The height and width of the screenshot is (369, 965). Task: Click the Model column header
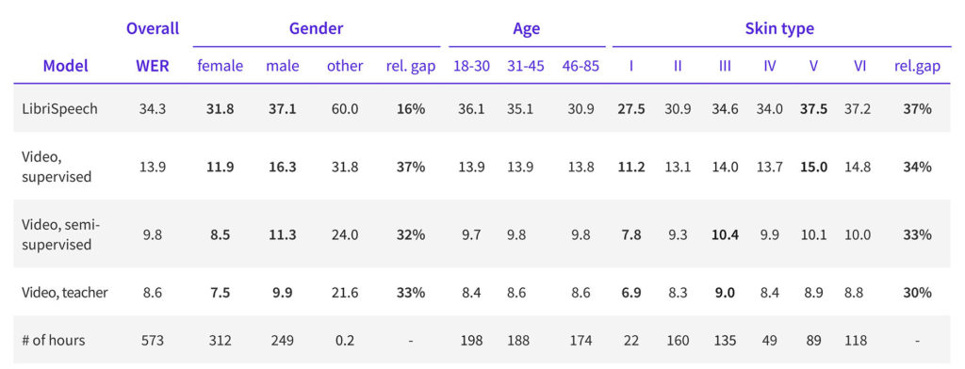pyautogui.click(x=65, y=66)
